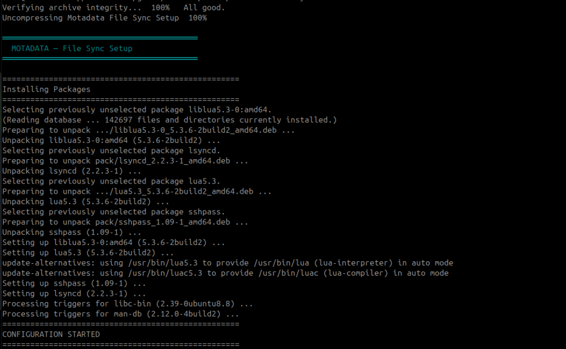Click the 'Unpacking sshpass (1.09-1)' line
This screenshot has height=349, width=566.
[72, 232]
